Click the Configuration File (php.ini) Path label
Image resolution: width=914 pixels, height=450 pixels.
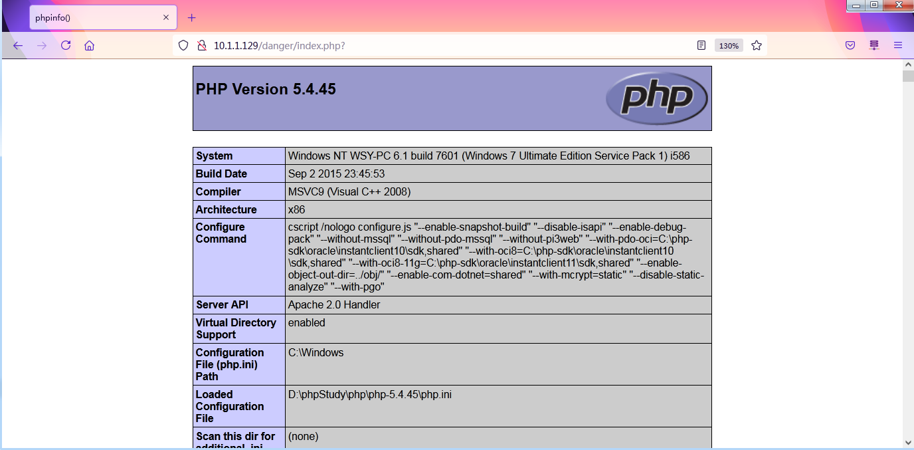tap(230, 365)
